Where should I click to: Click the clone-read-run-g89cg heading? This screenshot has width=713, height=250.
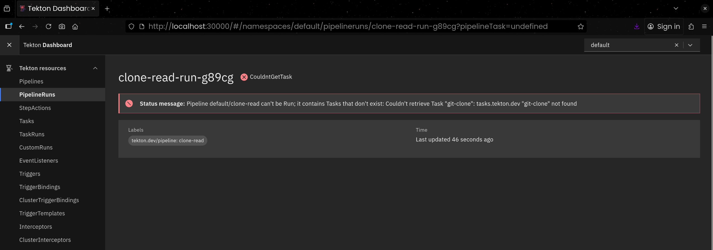(x=176, y=77)
